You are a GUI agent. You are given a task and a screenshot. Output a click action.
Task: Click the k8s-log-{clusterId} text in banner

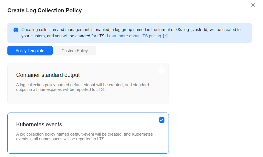(192, 30)
